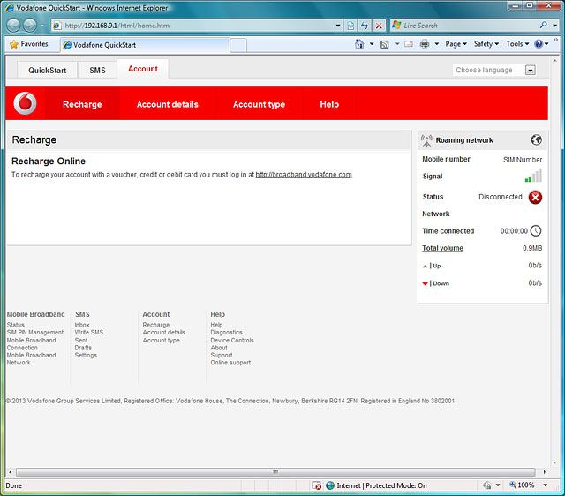Open the RSS feeds icon in toolbar
The width and height of the screenshot is (565, 496).
point(385,44)
